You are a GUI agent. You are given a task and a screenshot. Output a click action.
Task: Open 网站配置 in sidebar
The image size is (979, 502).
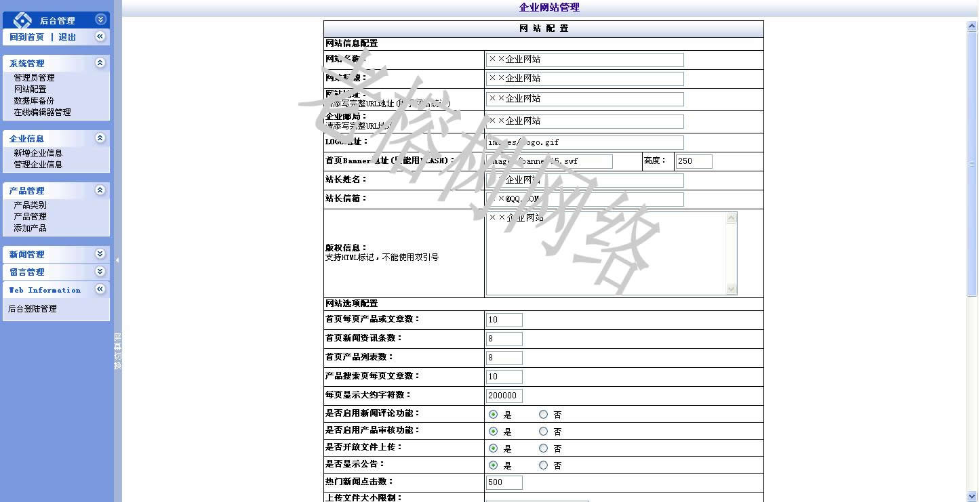coord(30,89)
